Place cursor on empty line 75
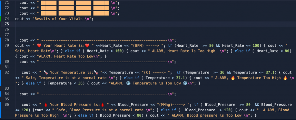The height and width of the screenshot is (120, 296). (87, 24)
